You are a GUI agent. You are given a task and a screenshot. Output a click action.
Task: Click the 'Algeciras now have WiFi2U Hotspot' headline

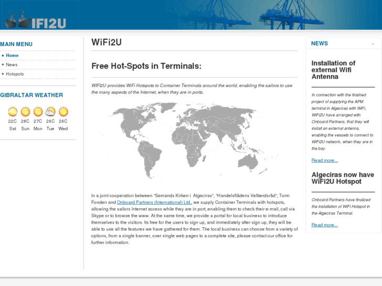coord(343,178)
